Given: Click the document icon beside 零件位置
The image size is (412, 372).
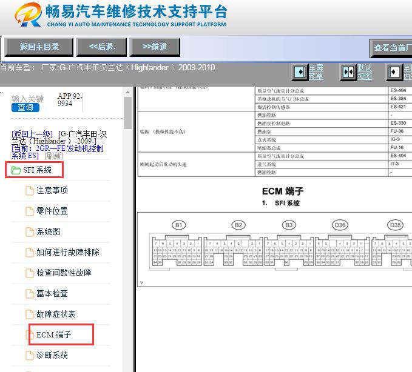Looking at the screenshot, I should [x=29, y=211].
